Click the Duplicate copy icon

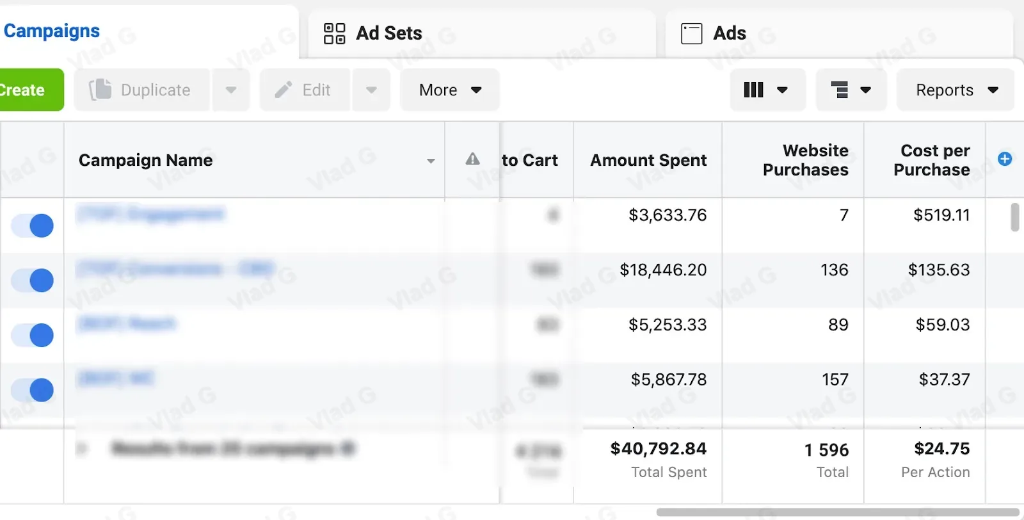click(100, 90)
